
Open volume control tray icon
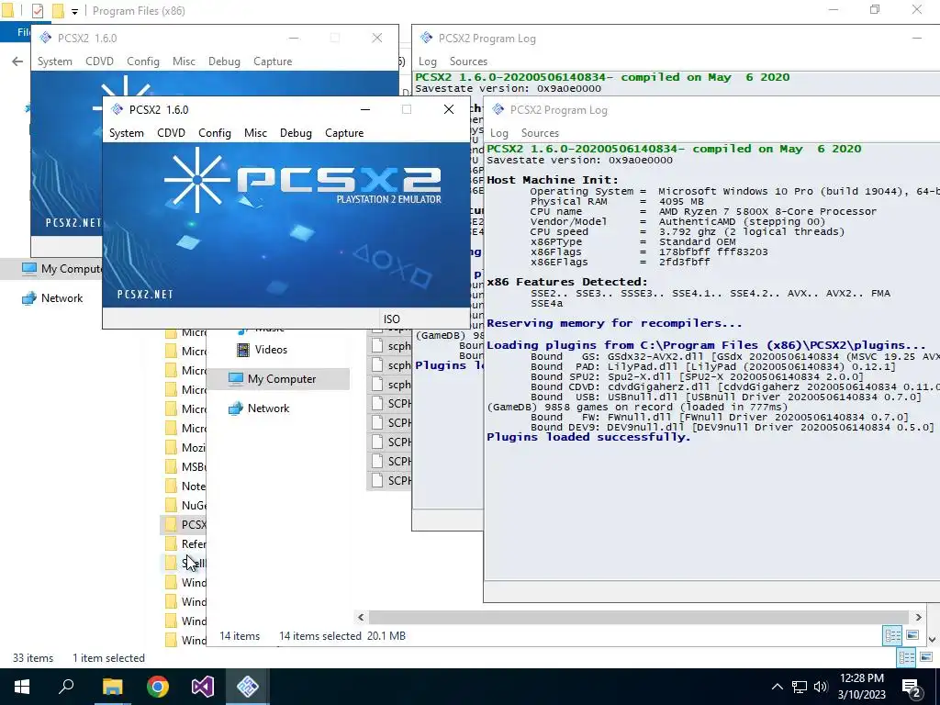[821, 687]
